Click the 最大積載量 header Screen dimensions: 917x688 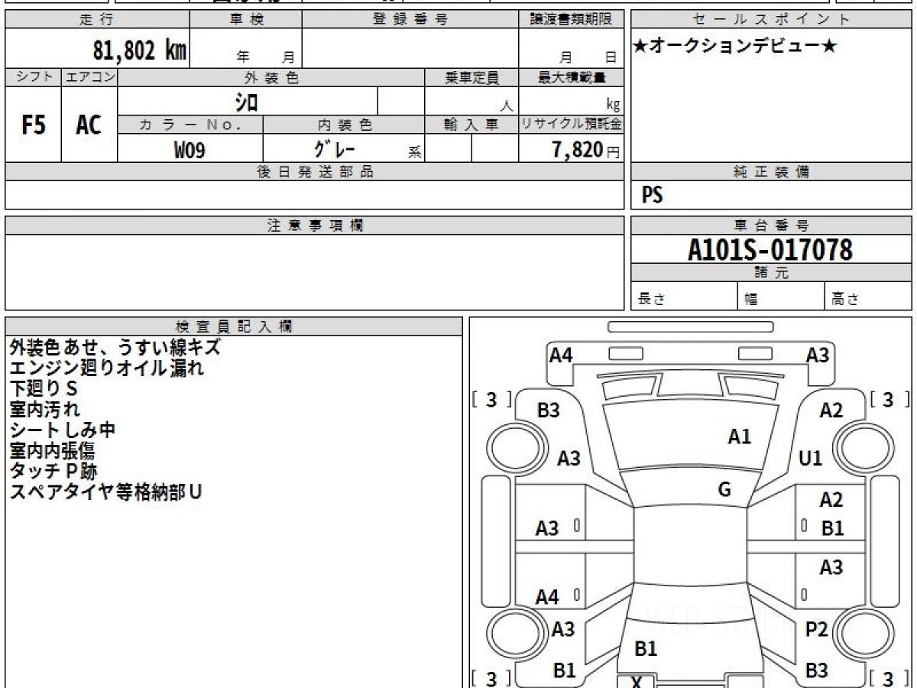coord(571,77)
